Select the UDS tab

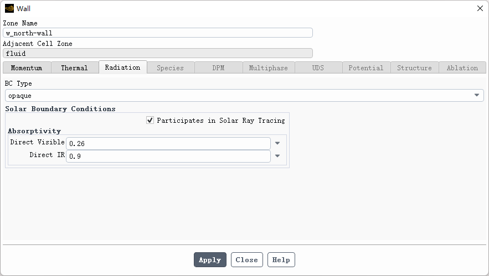318,67
